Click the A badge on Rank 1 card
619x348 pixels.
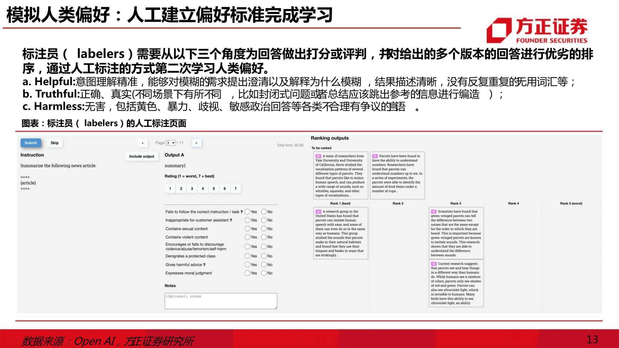tap(318, 212)
